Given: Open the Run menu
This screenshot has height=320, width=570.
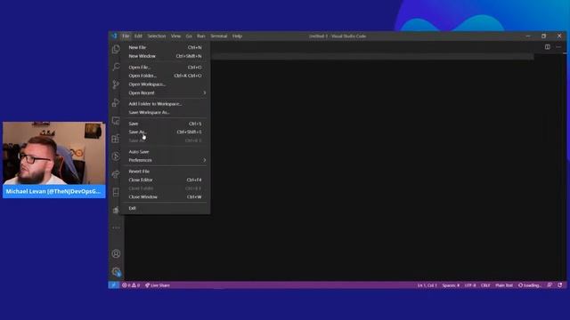Looking at the screenshot, I should [x=201, y=36].
